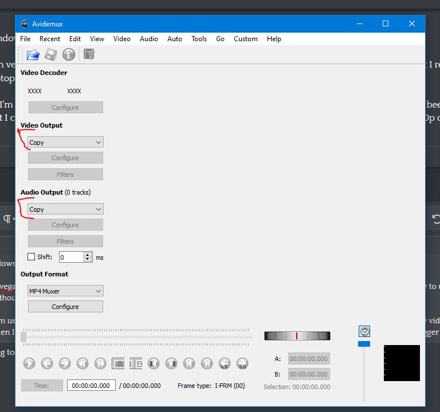Click the blue volume slider handle

point(364,344)
